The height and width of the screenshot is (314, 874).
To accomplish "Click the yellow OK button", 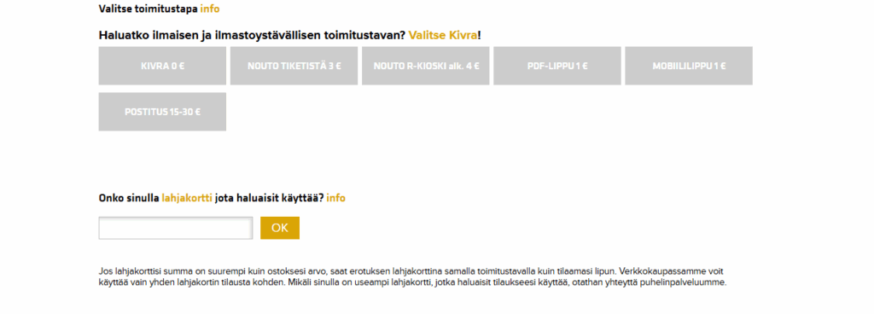I will coord(280,228).
